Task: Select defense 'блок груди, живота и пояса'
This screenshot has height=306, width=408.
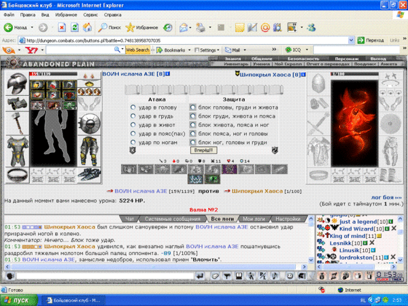Action: pyautogui.click(x=193, y=116)
